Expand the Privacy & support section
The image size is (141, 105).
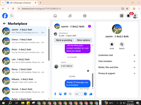(x=117, y=73)
